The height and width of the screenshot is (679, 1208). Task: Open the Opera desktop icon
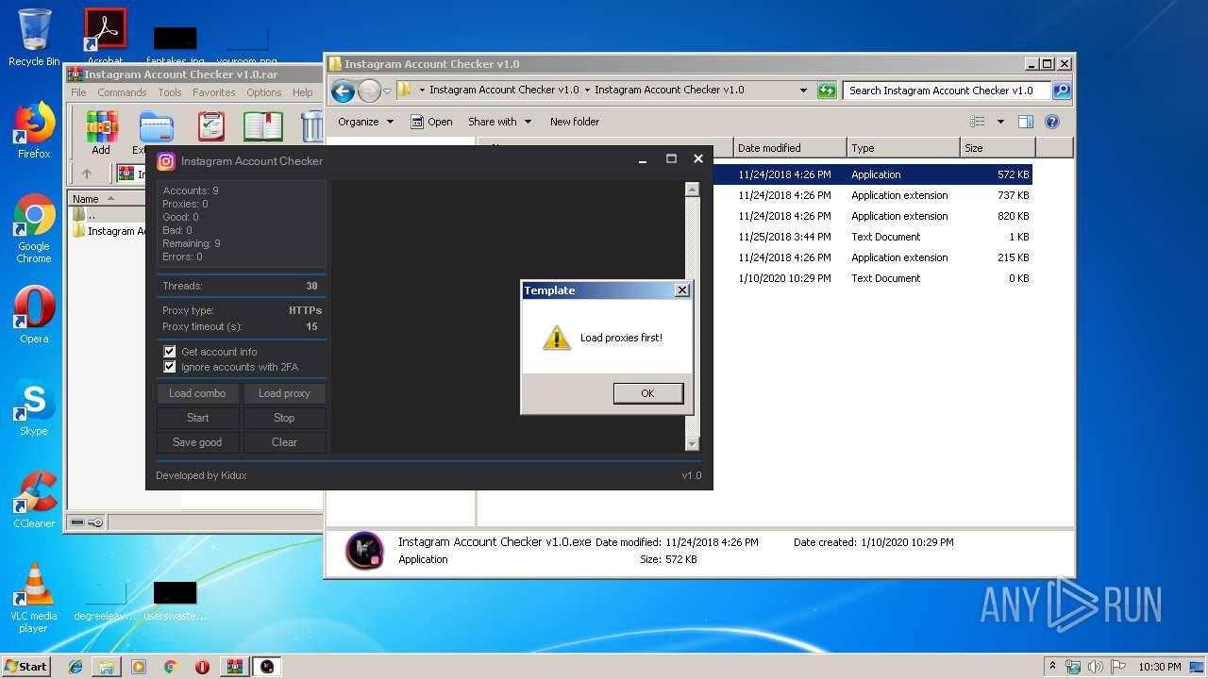tap(34, 315)
